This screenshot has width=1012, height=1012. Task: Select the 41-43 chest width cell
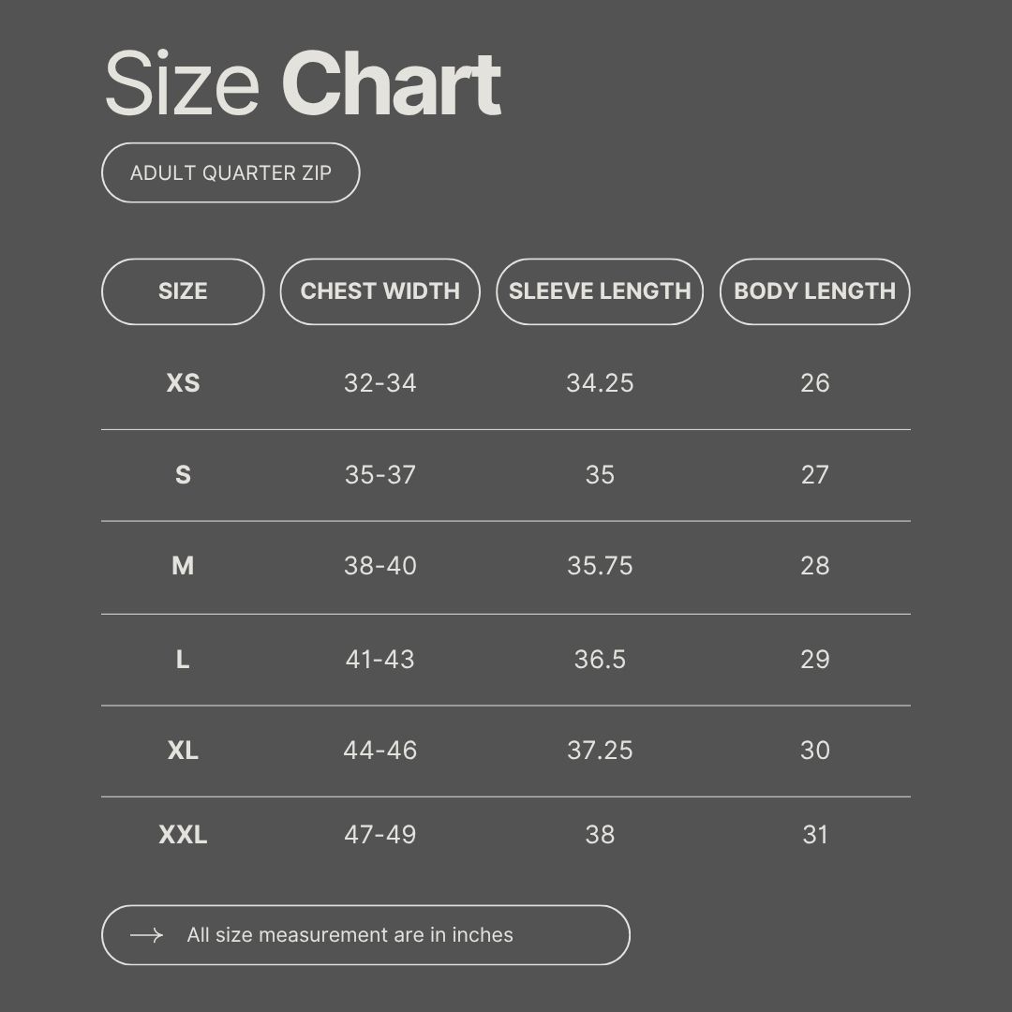(x=379, y=660)
